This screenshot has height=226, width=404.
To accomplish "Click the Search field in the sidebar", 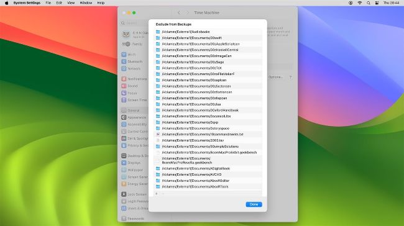I will pyautogui.click(x=134, y=23).
